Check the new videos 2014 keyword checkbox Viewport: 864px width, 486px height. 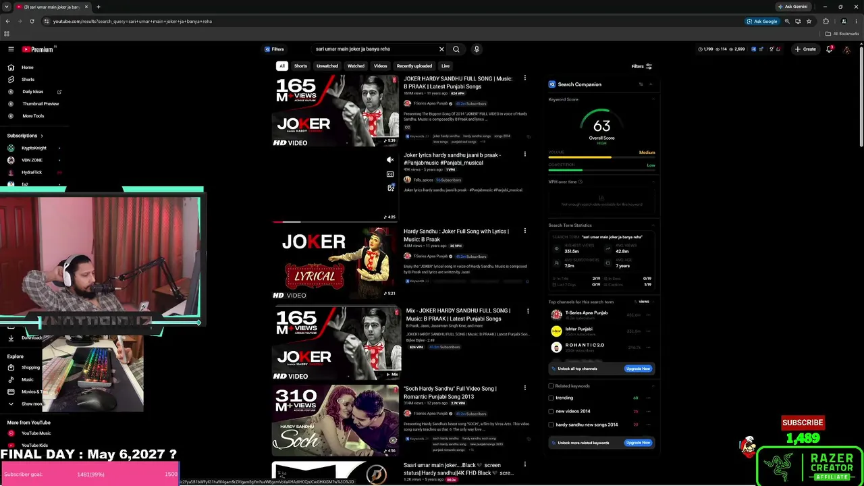[x=551, y=411]
